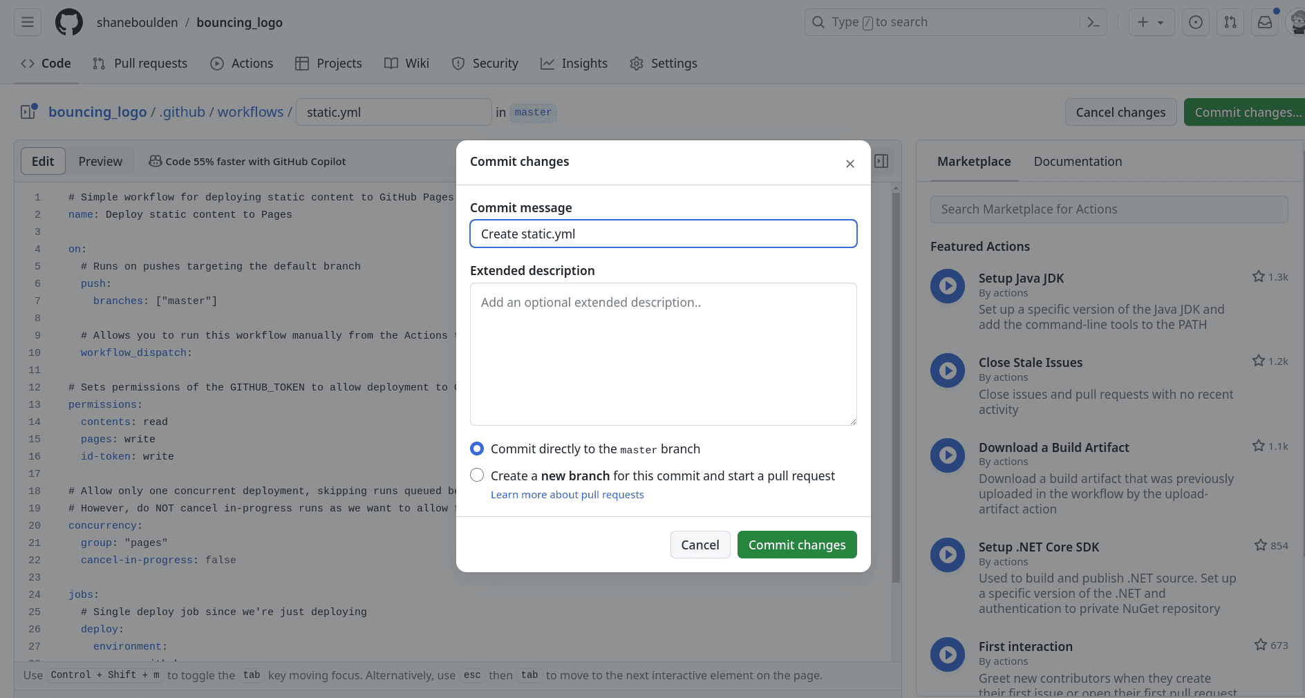The image size is (1305, 698).
Task: Go to GitHub home via Octocat logo
Action: [69, 22]
